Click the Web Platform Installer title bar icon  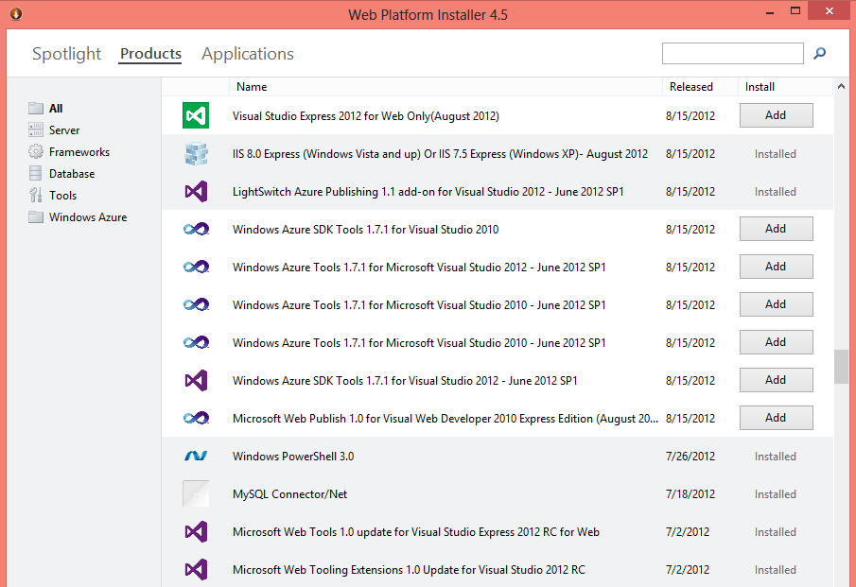pos(16,13)
